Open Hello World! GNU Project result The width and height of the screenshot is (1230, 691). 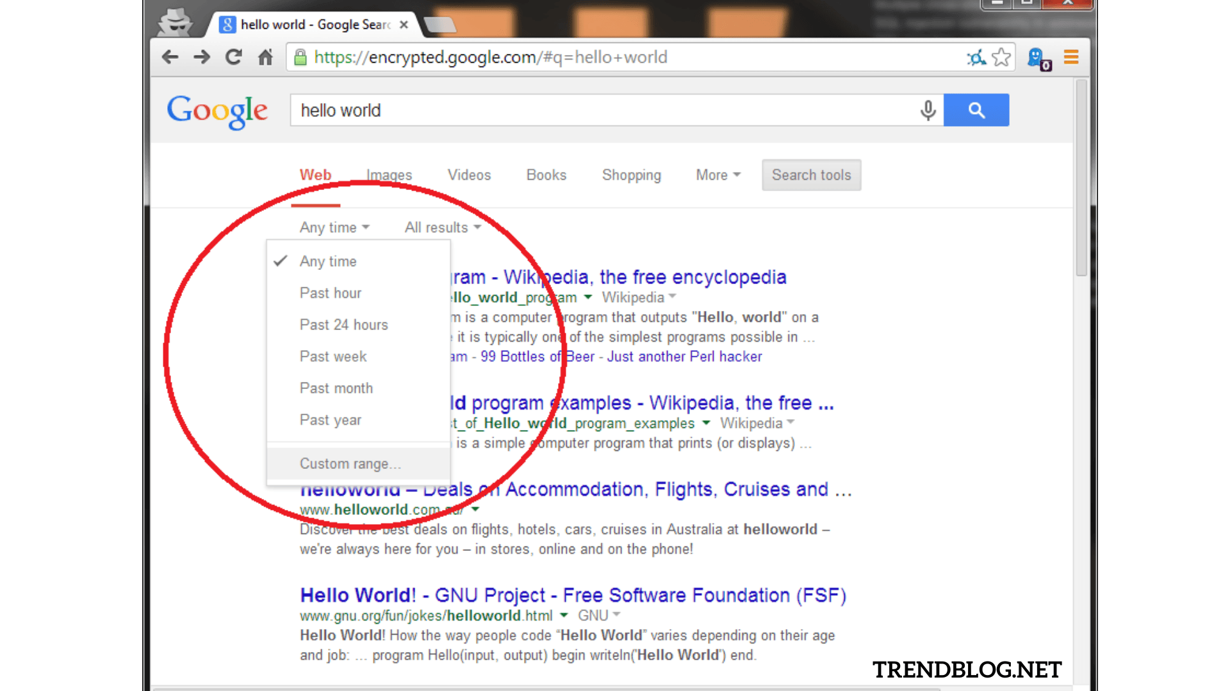tap(573, 596)
